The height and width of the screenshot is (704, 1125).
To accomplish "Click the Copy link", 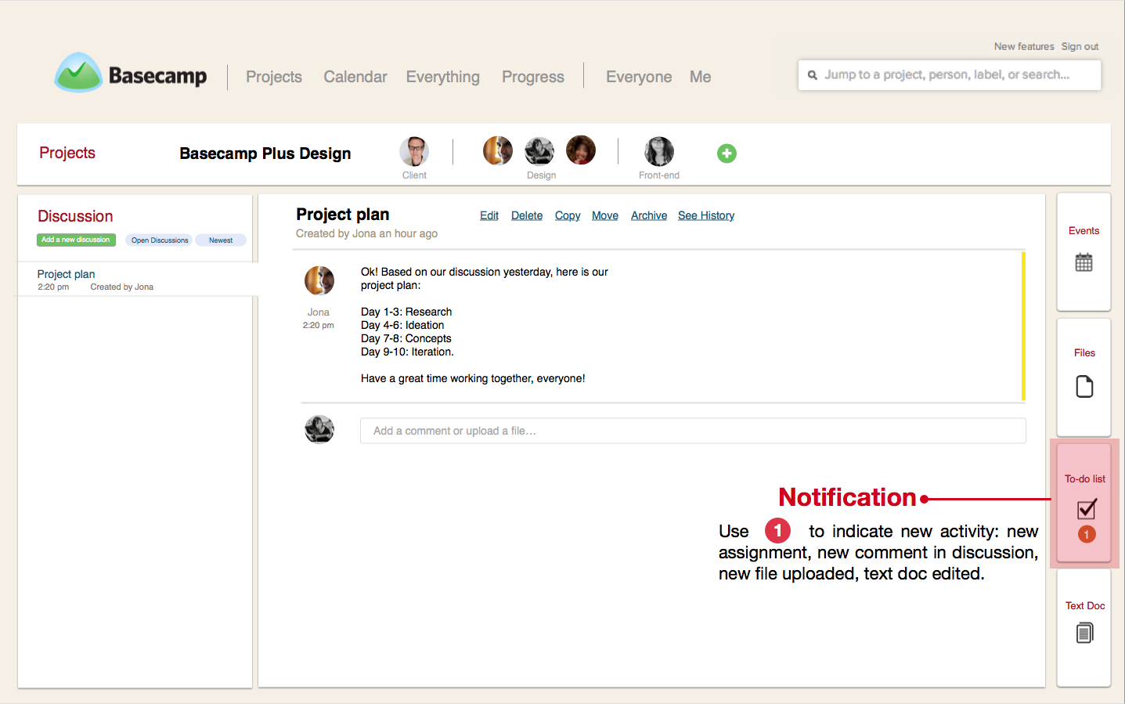I will click(568, 215).
